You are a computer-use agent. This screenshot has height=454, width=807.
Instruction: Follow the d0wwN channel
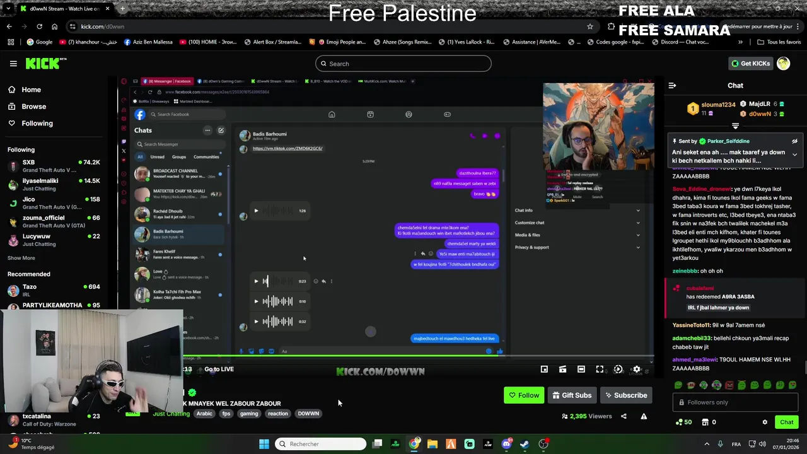[x=524, y=395]
